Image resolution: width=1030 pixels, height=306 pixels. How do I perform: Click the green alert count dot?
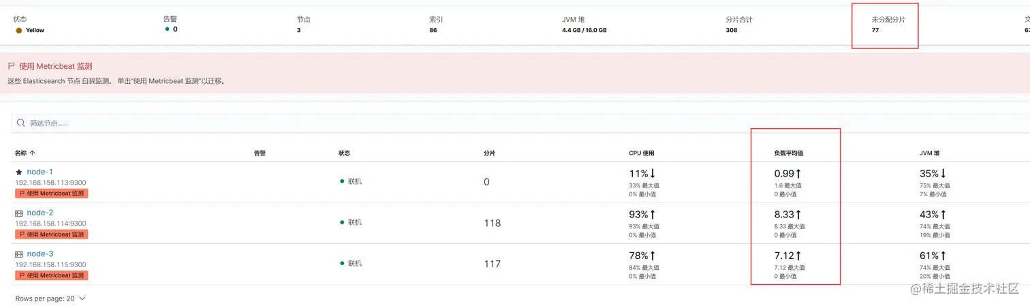pyautogui.click(x=168, y=29)
